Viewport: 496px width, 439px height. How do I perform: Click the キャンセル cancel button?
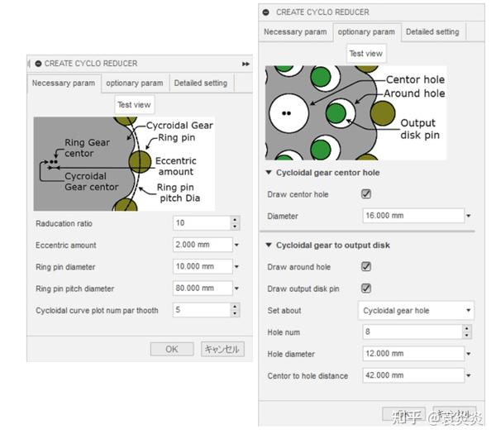click(x=222, y=349)
